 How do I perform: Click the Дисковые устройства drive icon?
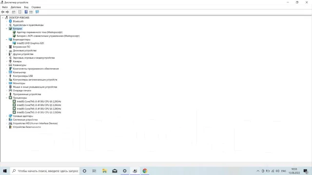click(10, 51)
